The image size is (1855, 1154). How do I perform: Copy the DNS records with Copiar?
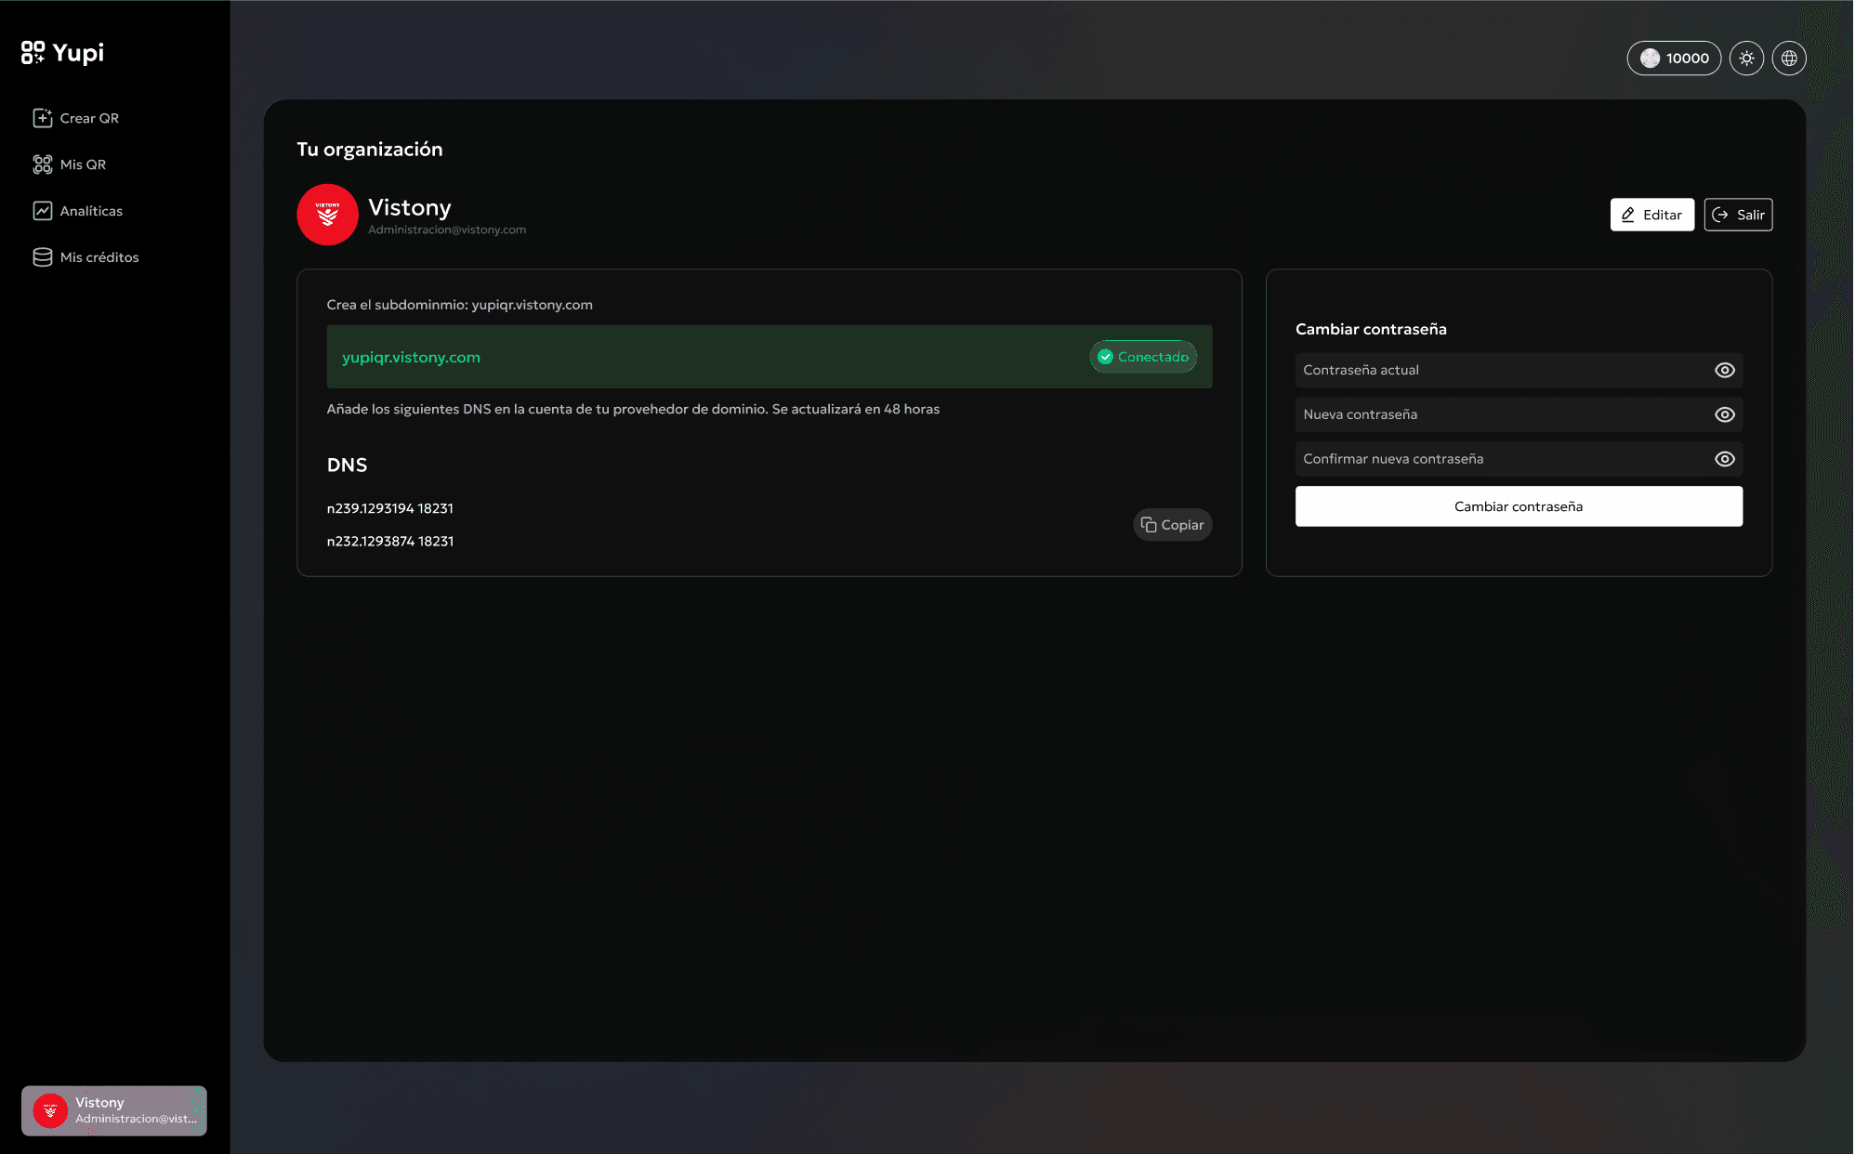point(1172,525)
